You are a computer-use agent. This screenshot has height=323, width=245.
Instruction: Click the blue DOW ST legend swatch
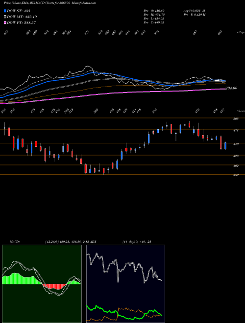tap(5, 11)
